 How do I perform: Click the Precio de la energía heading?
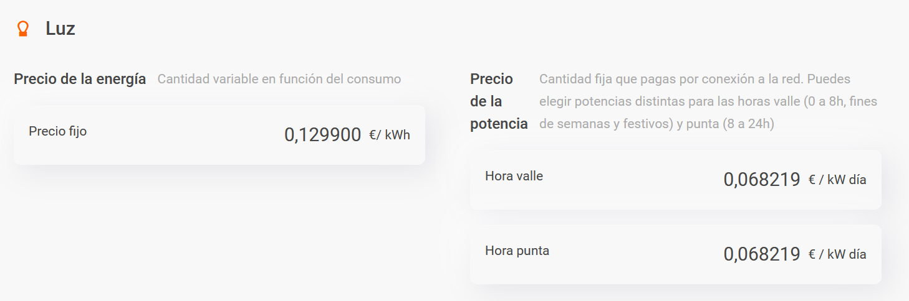(x=80, y=79)
